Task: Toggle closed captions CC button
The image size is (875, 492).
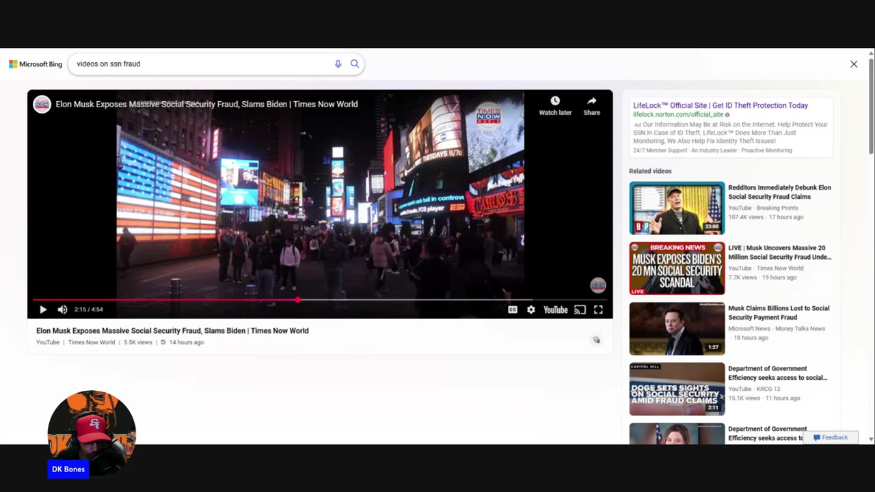Action: coord(513,310)
